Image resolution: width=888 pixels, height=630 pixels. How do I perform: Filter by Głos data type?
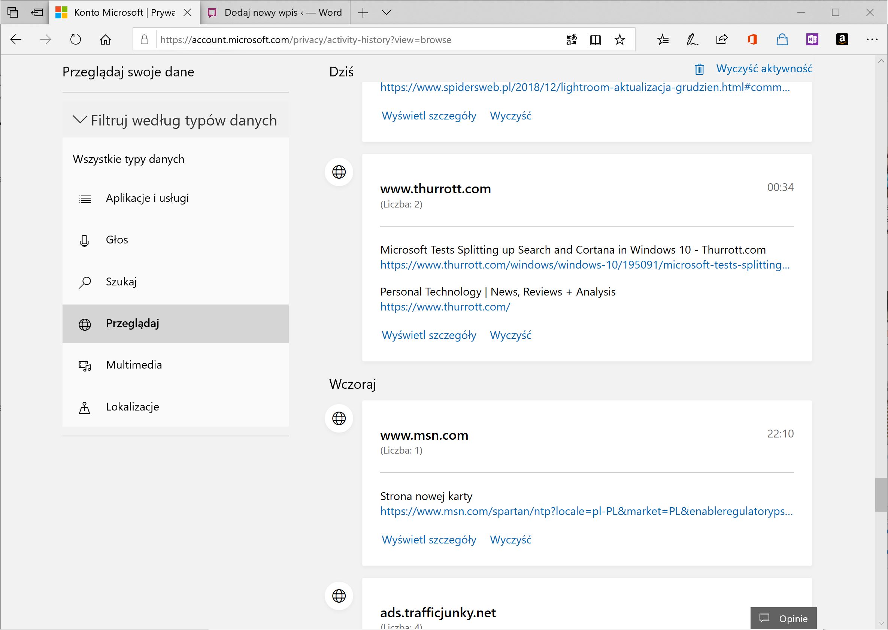pyautogui.click(x=175, y=240)
